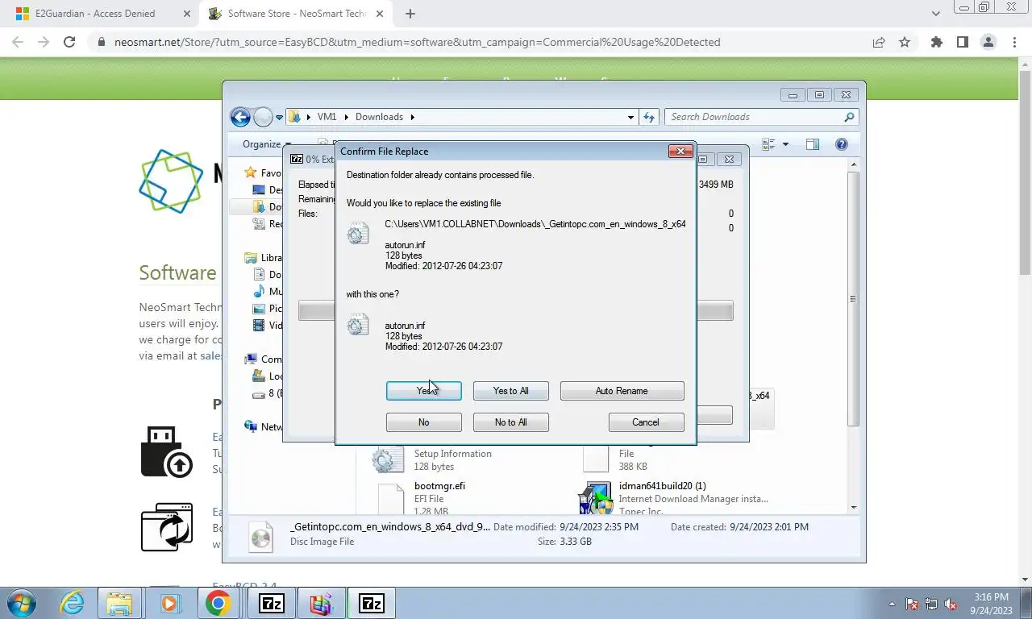Go back in Explorer Downloads window

click(x=240, y=117)
